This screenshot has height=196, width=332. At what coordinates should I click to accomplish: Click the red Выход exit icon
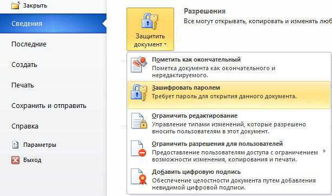click(x=15, y=160)
